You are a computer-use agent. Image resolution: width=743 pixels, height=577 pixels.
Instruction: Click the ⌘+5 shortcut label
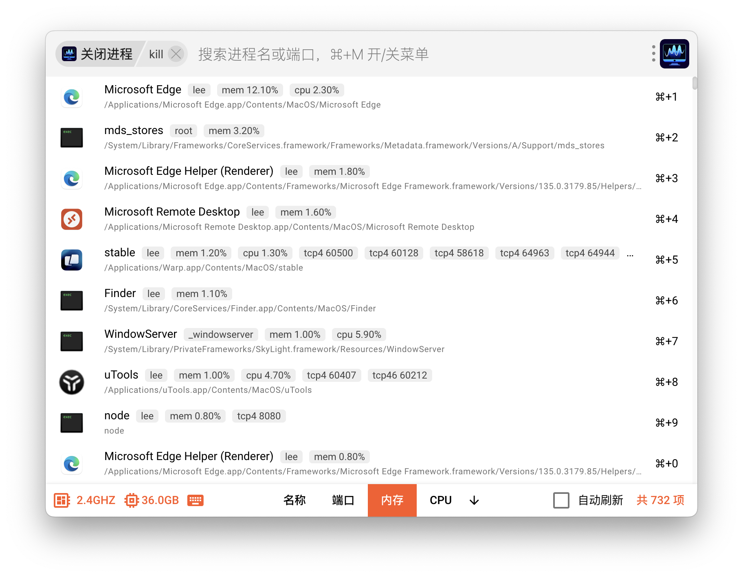[666, 260]
